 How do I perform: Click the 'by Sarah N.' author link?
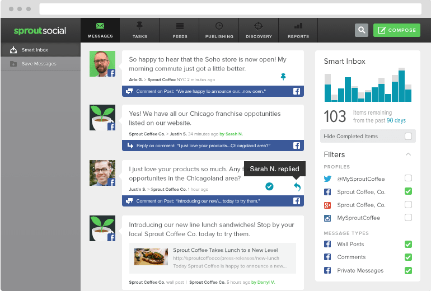[x=231, y=134]
